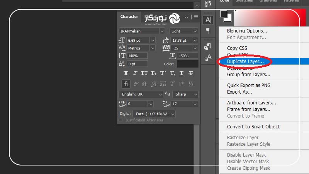
Task: Open font size 6.69 pt dropdown
Action: pos(153,41)
